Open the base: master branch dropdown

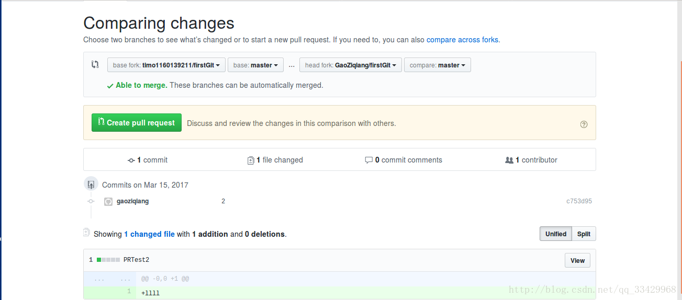(x=255, y=65)
